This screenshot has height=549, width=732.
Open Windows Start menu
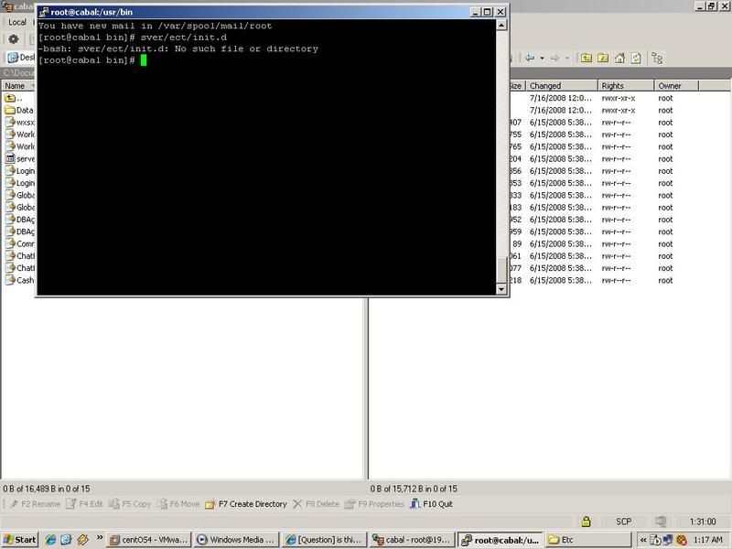click(20, 539)
